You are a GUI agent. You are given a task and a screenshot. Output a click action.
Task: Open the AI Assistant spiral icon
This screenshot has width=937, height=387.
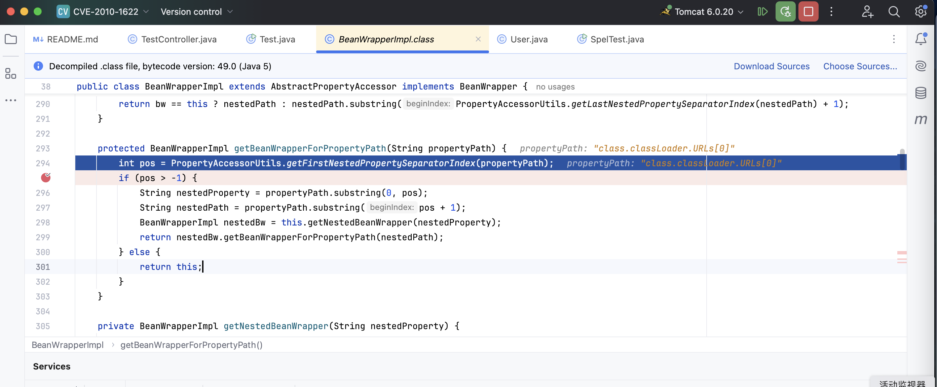[x=921, y=66]
